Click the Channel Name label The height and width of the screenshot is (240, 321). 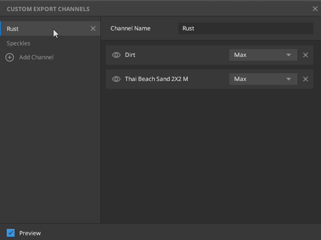130,28
